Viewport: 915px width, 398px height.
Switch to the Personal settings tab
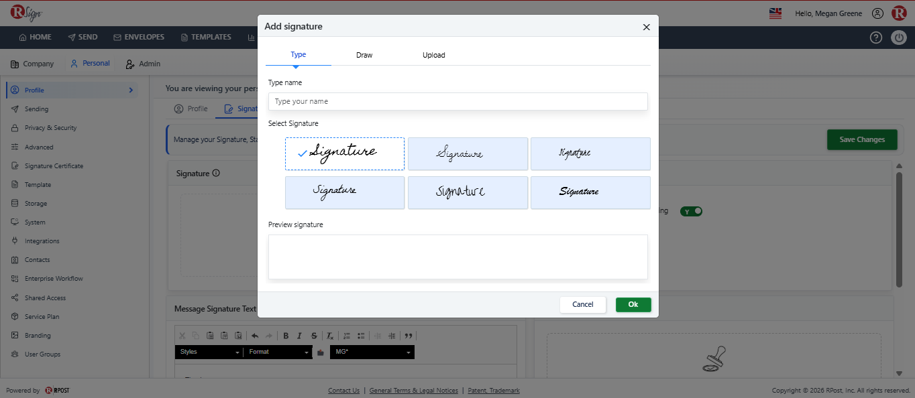pyautogui.click(x=90, y=64)
